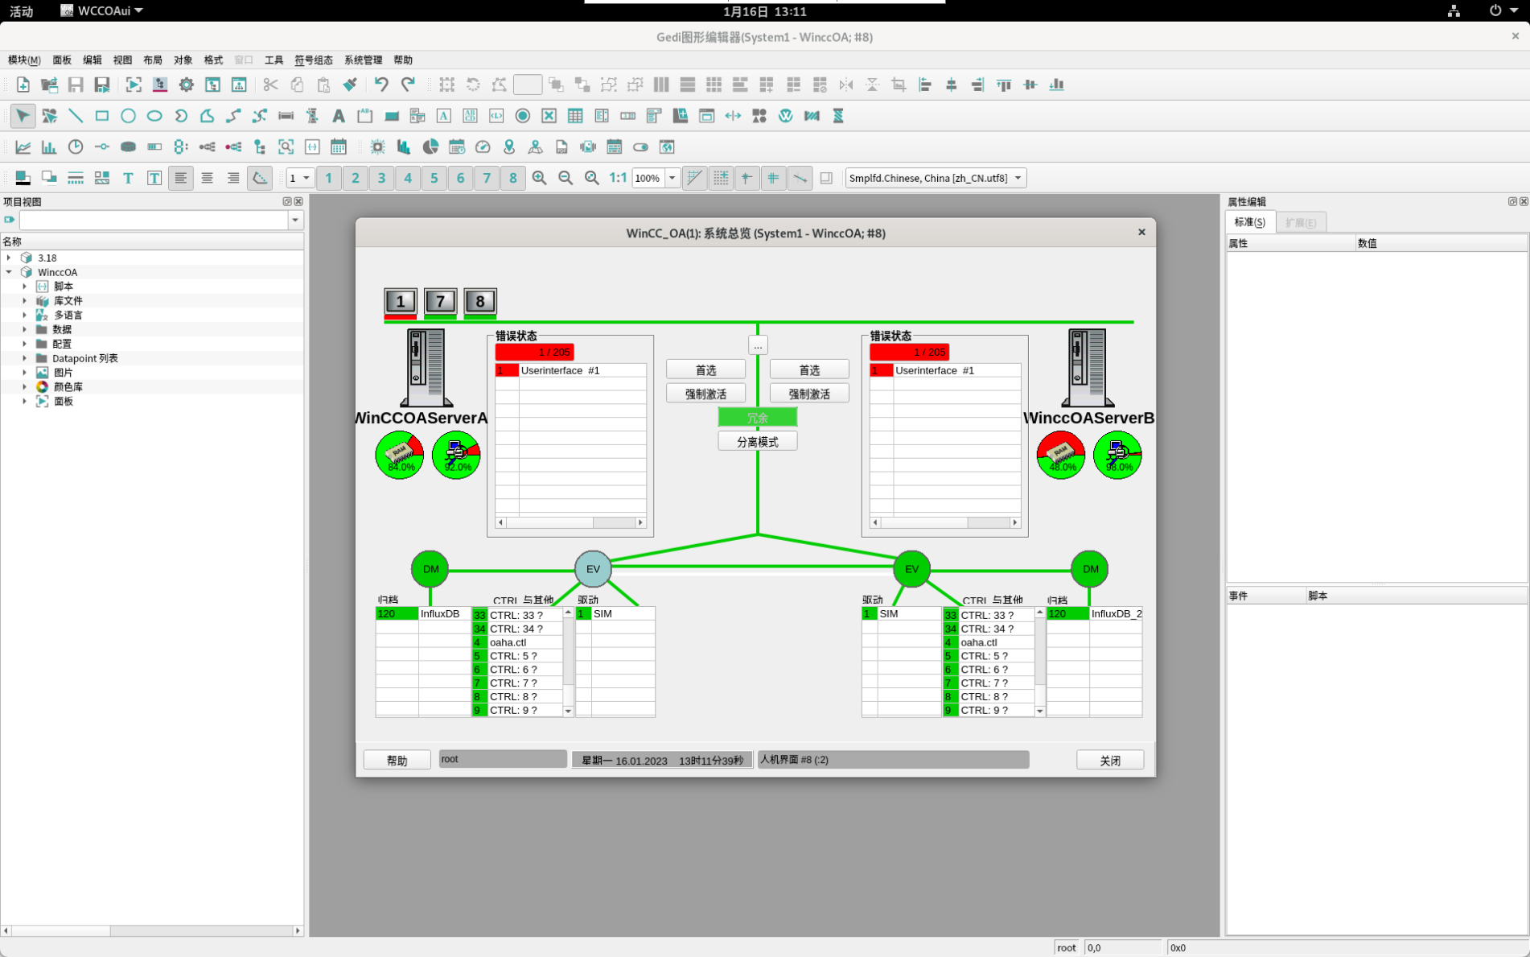The image size is (1530, 957).
Task: Click the WinCCOAServerA RAM usage gauge
Action: (400, 455)
